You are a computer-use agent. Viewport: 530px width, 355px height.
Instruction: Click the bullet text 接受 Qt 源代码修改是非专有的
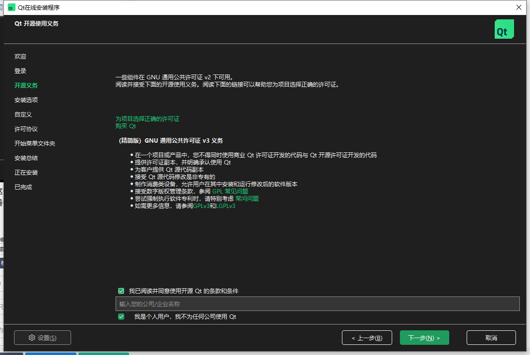175,177
